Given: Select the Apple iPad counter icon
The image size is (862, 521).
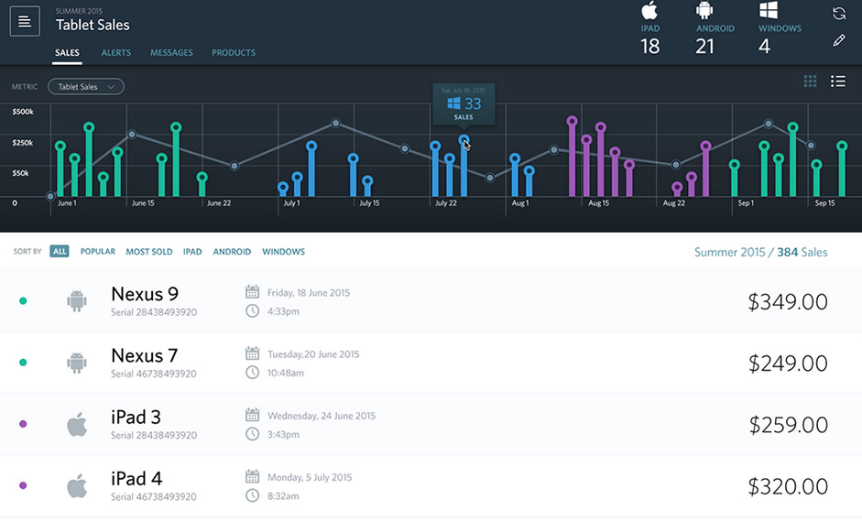Looking at the screenshot, I should click(x=649, y=10).
